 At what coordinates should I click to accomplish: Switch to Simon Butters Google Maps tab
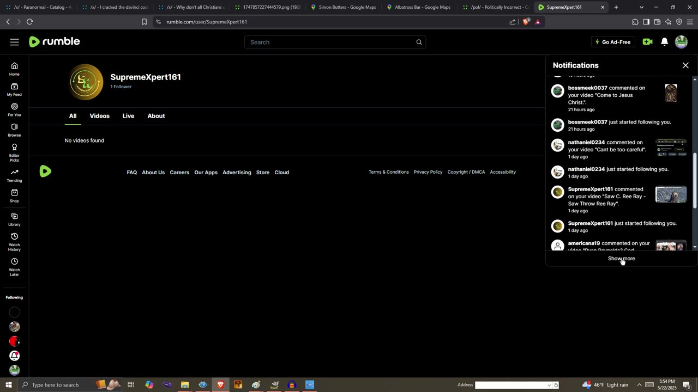pyautogui.click(x=343, y=7)
